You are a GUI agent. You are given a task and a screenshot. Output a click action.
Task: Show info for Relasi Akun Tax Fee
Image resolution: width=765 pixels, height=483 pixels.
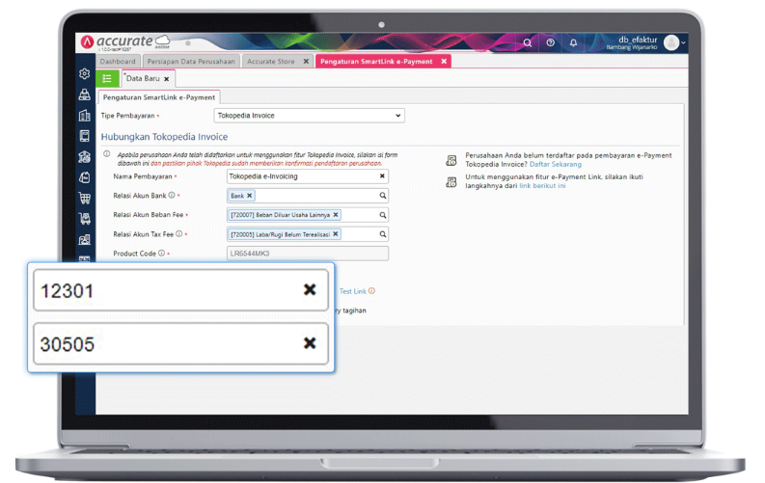click(x=179, y=234)
